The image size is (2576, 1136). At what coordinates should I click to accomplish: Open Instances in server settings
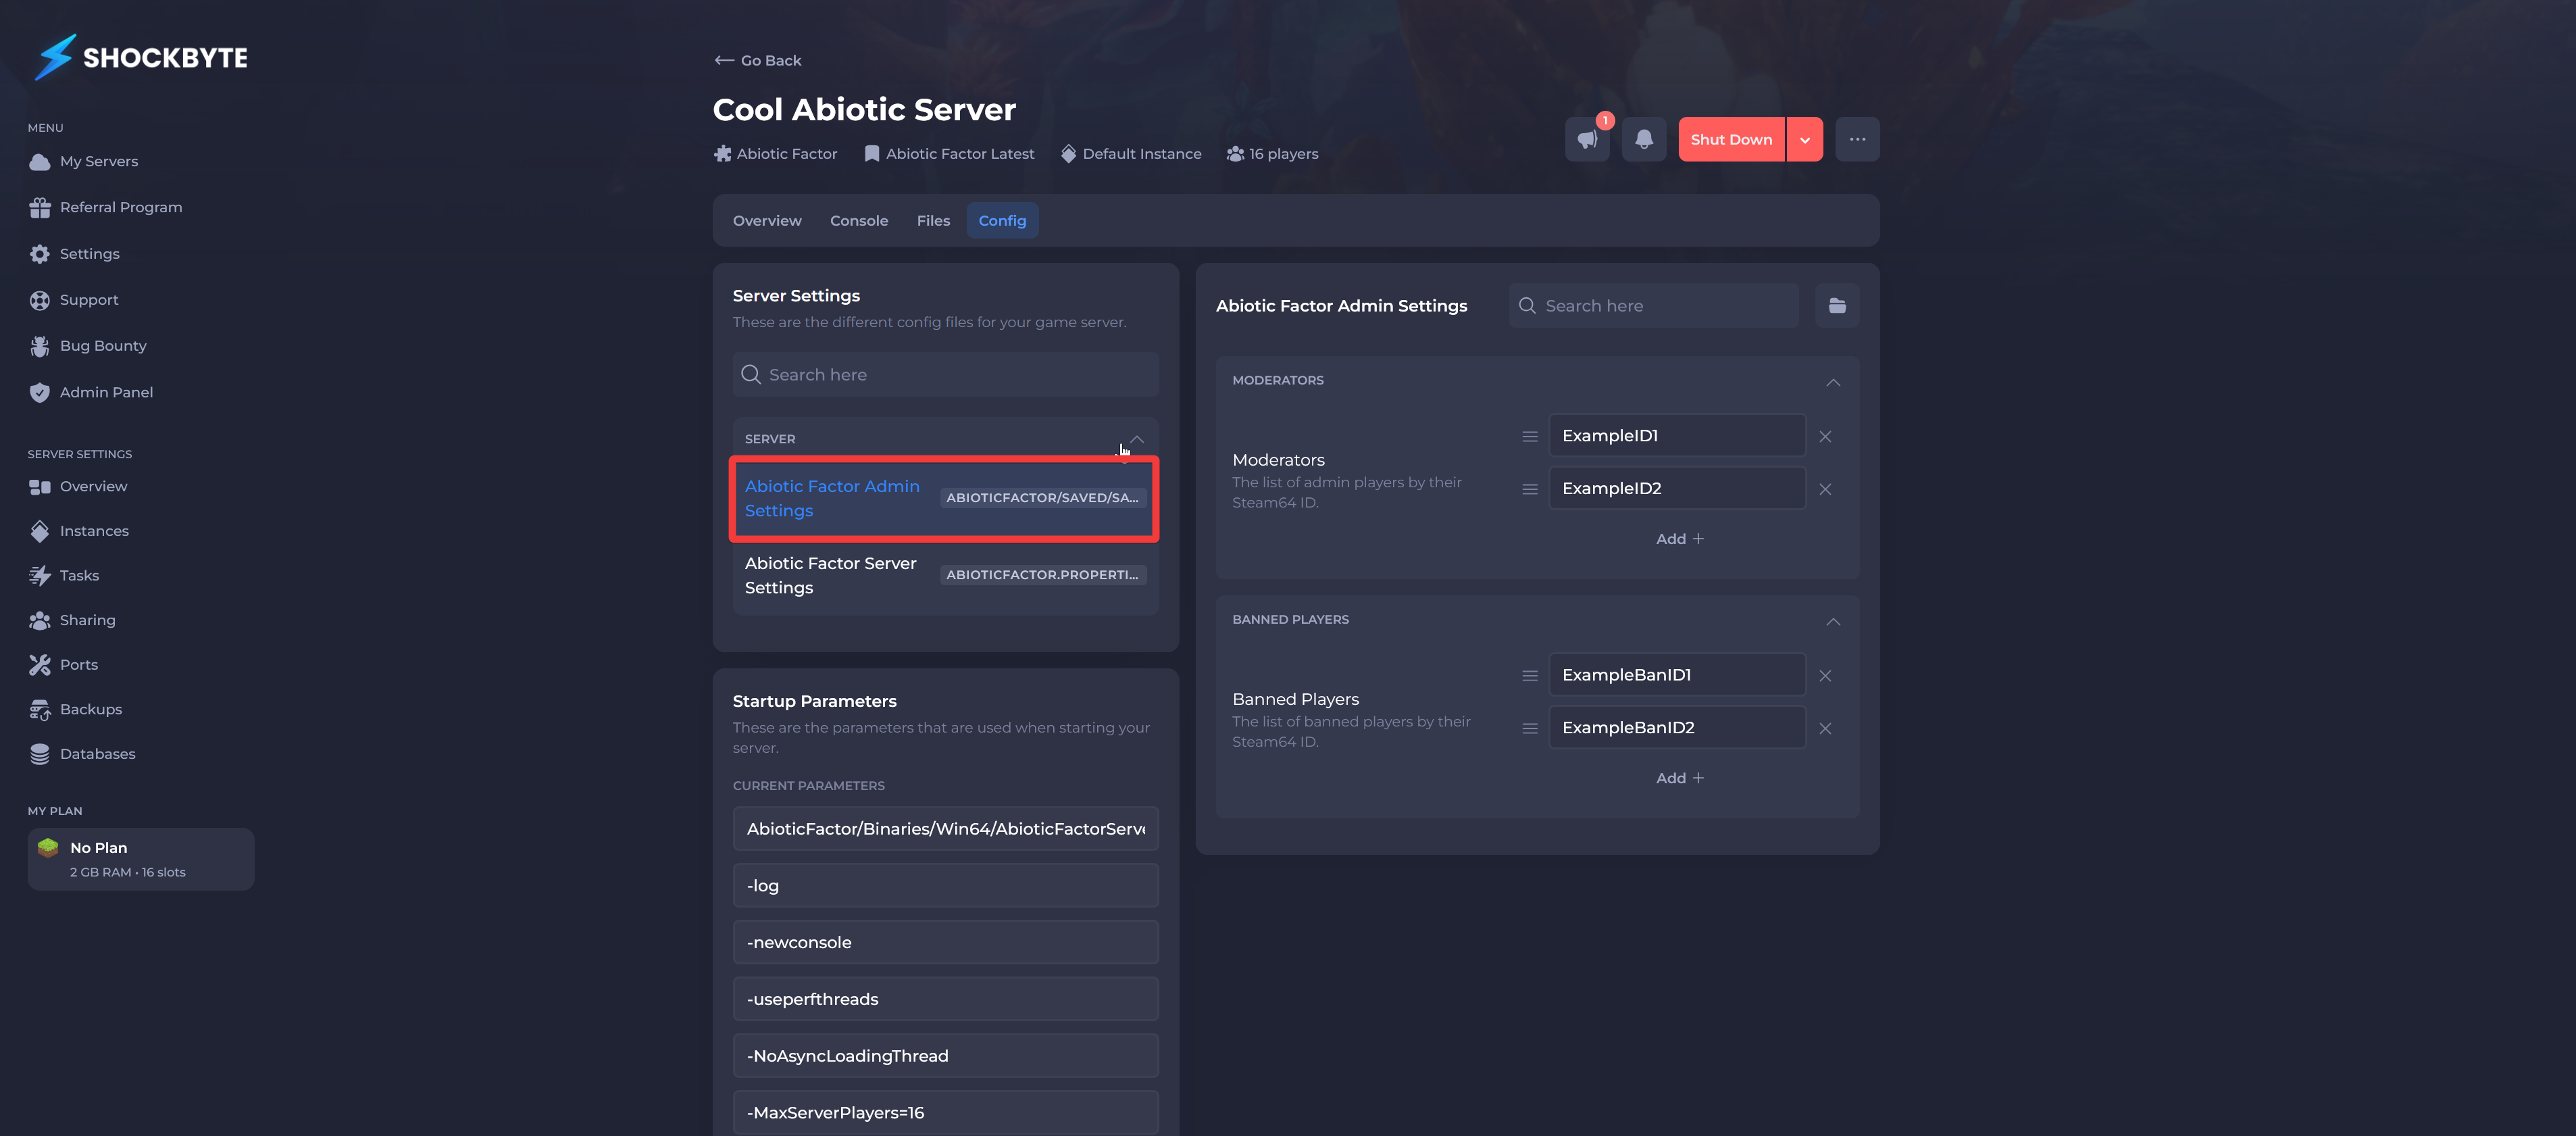(x=79, y=531)
